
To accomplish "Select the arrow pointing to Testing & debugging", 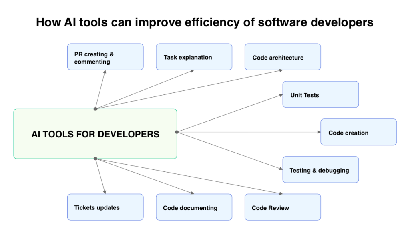I will tap(230, 150).
